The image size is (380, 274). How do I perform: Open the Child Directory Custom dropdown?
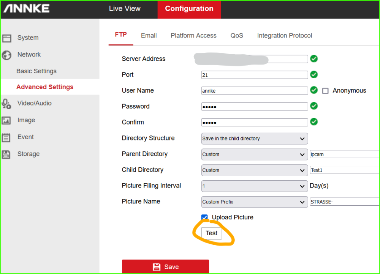(x=255, y=170)
